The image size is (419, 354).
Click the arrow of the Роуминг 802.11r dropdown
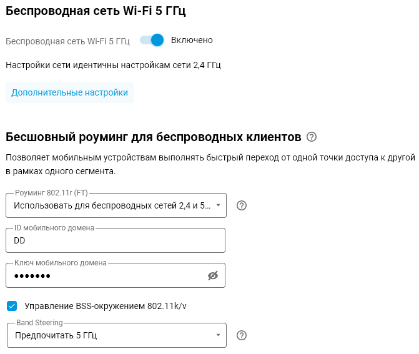click(x=218, y=205)
